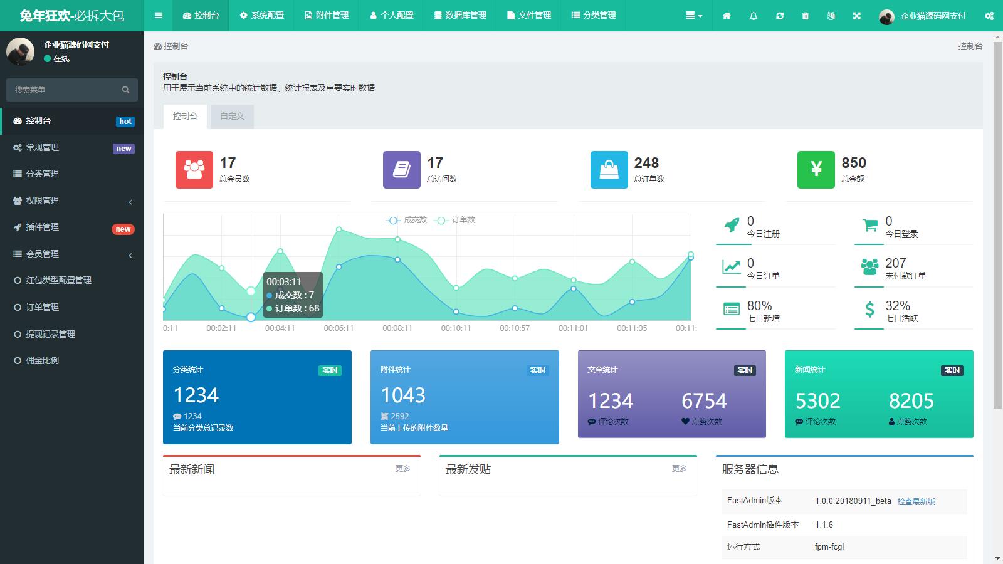The image size is (1003, 564).
Task: Expand 权限管理 sidebar menu
Action: click(72, 201)
